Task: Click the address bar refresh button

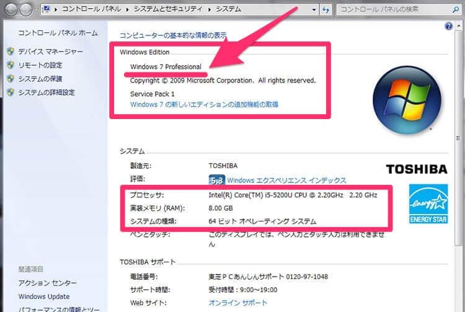Action: [x=325, y=9]
